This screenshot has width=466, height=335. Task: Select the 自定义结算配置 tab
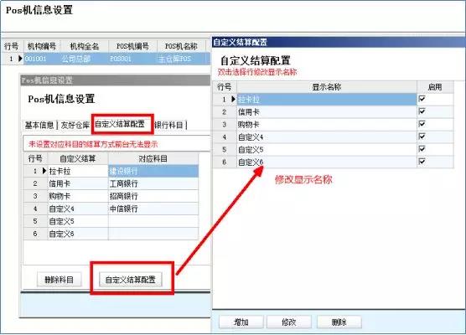point(120,124)
